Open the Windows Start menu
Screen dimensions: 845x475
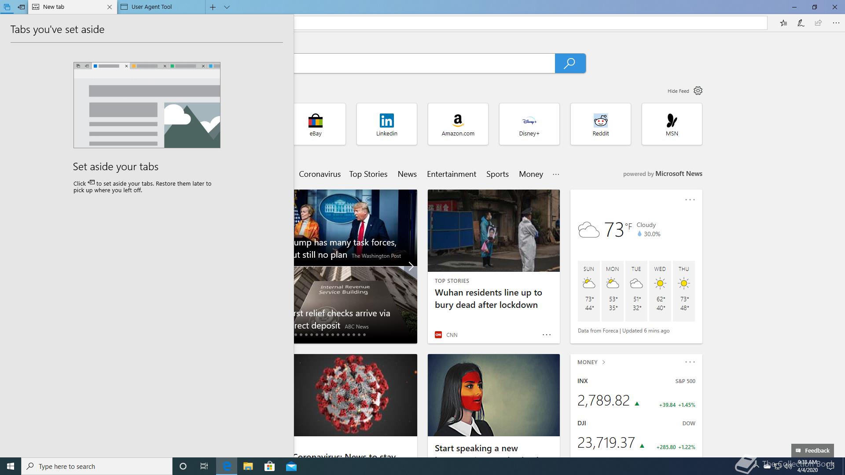tap(11, 466)
